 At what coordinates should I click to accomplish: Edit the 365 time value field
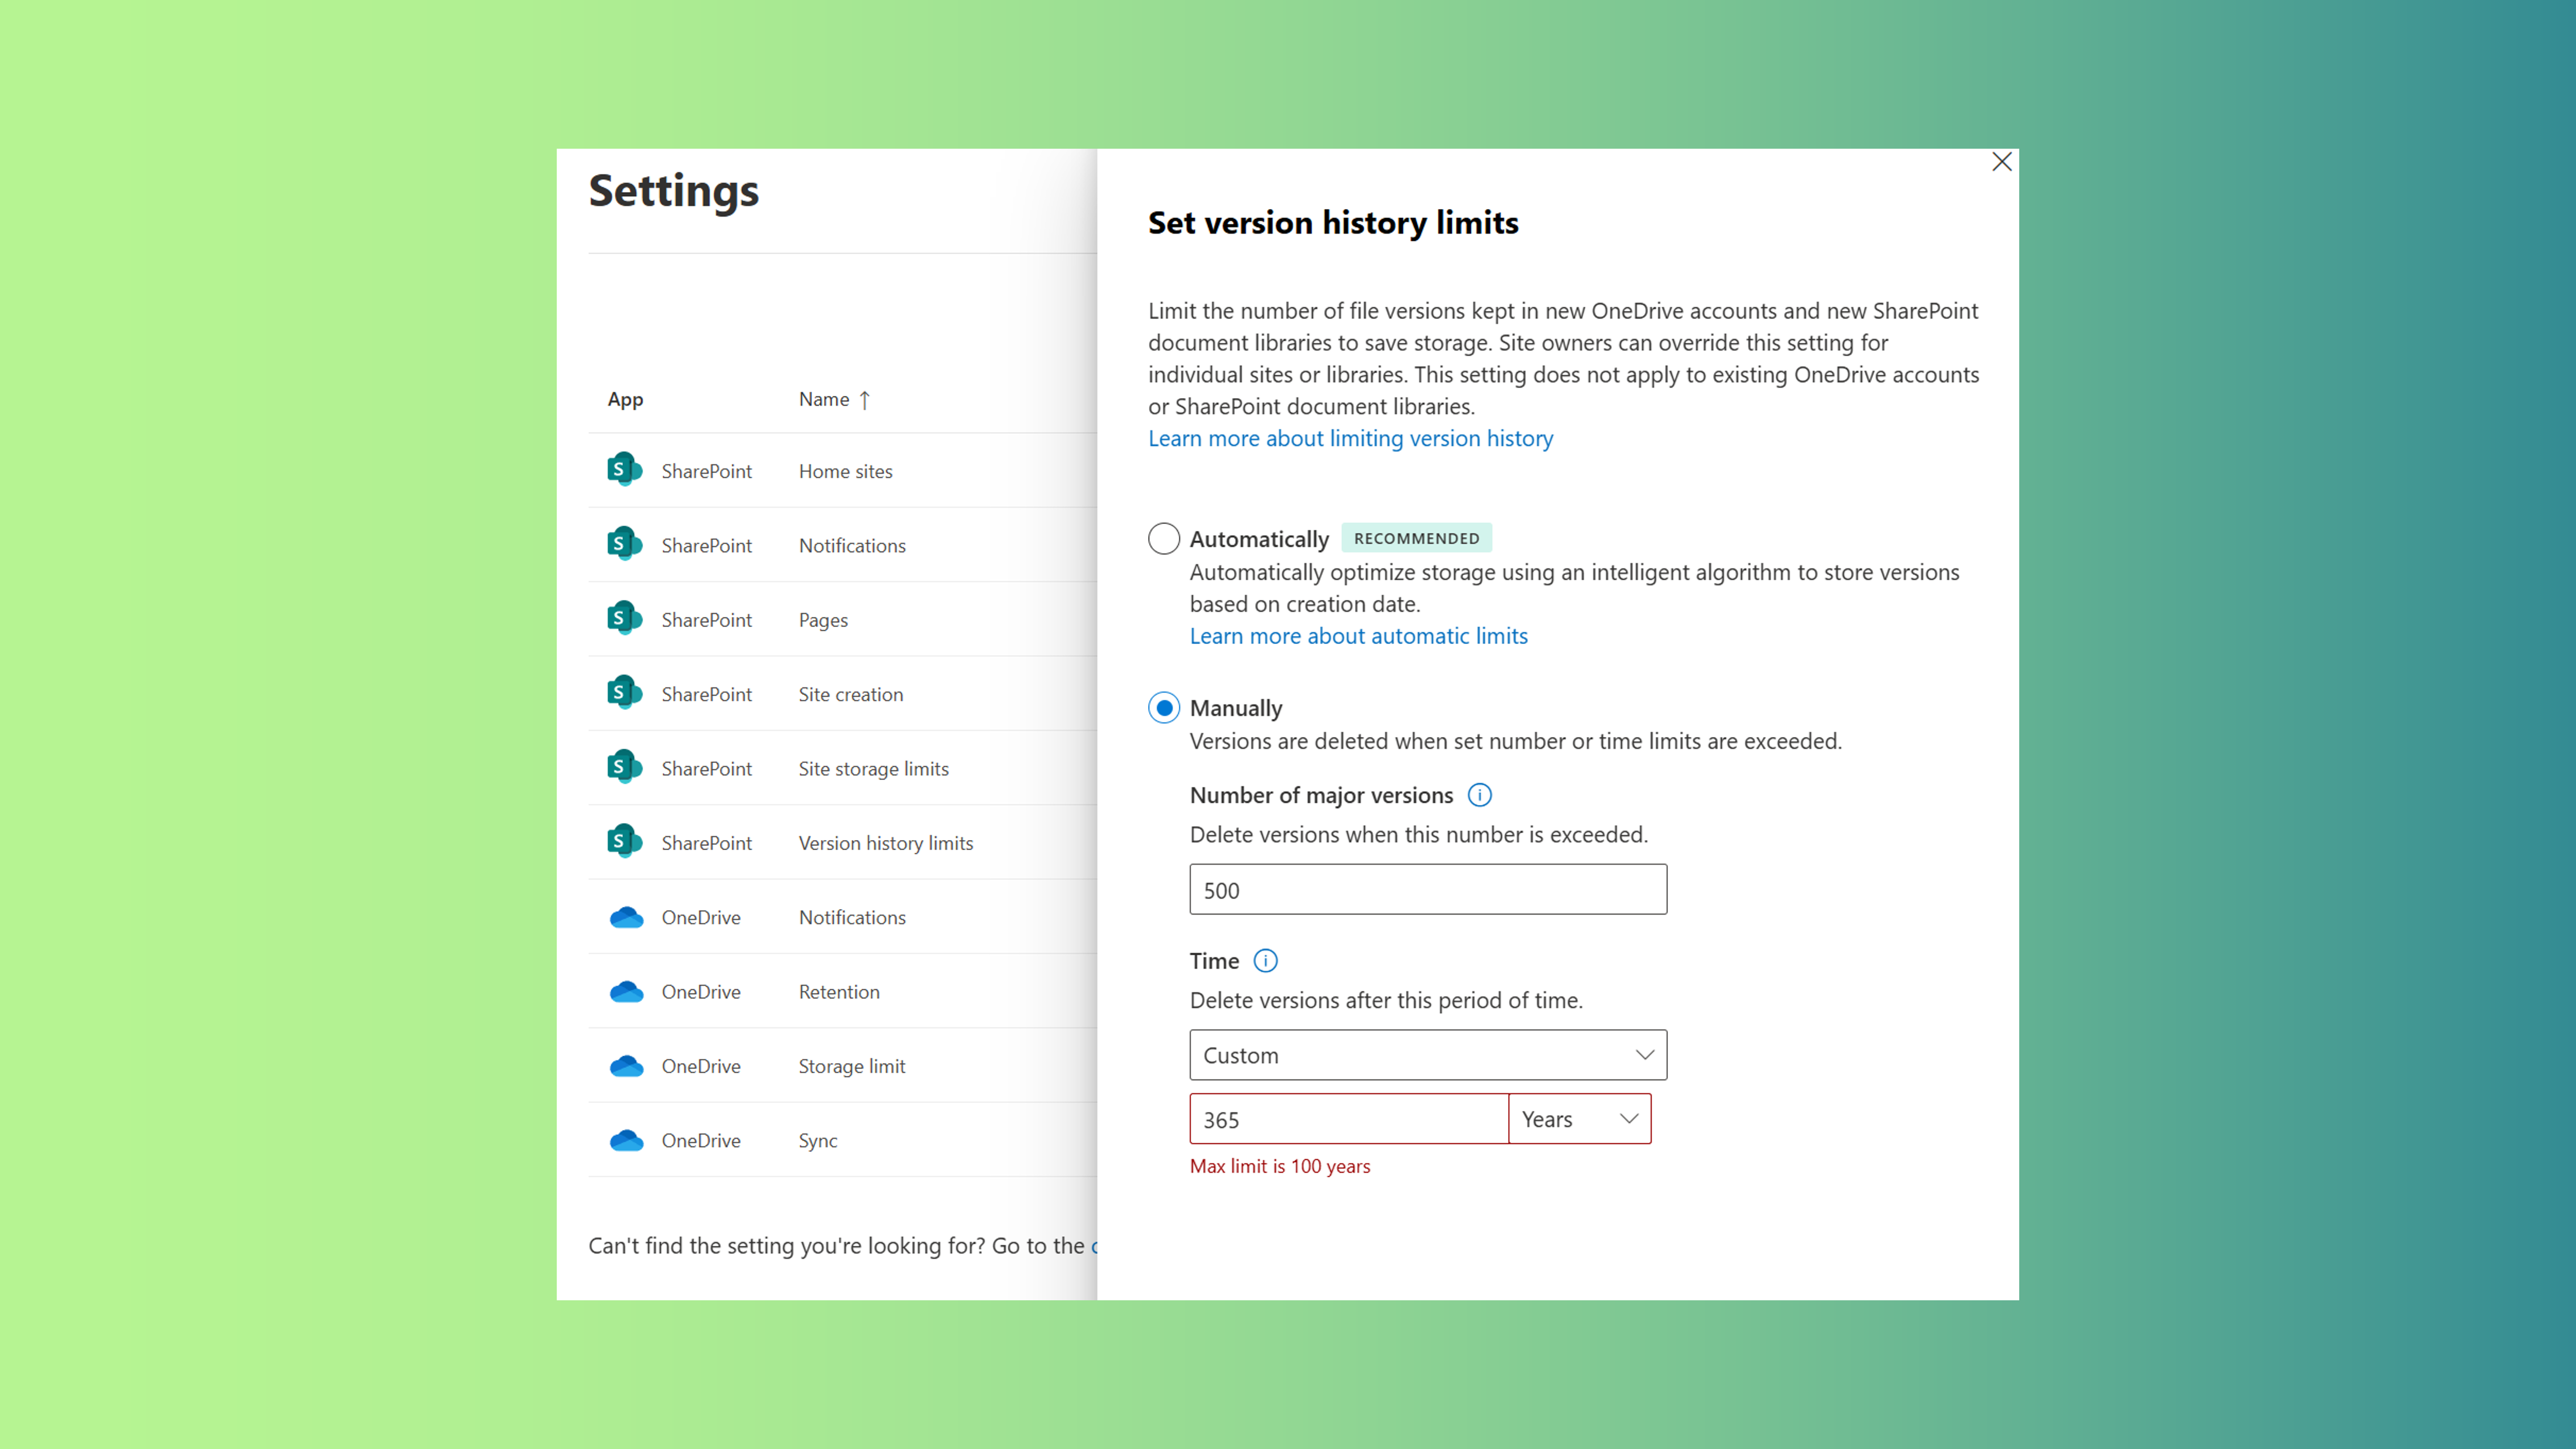[1347, 1119]
